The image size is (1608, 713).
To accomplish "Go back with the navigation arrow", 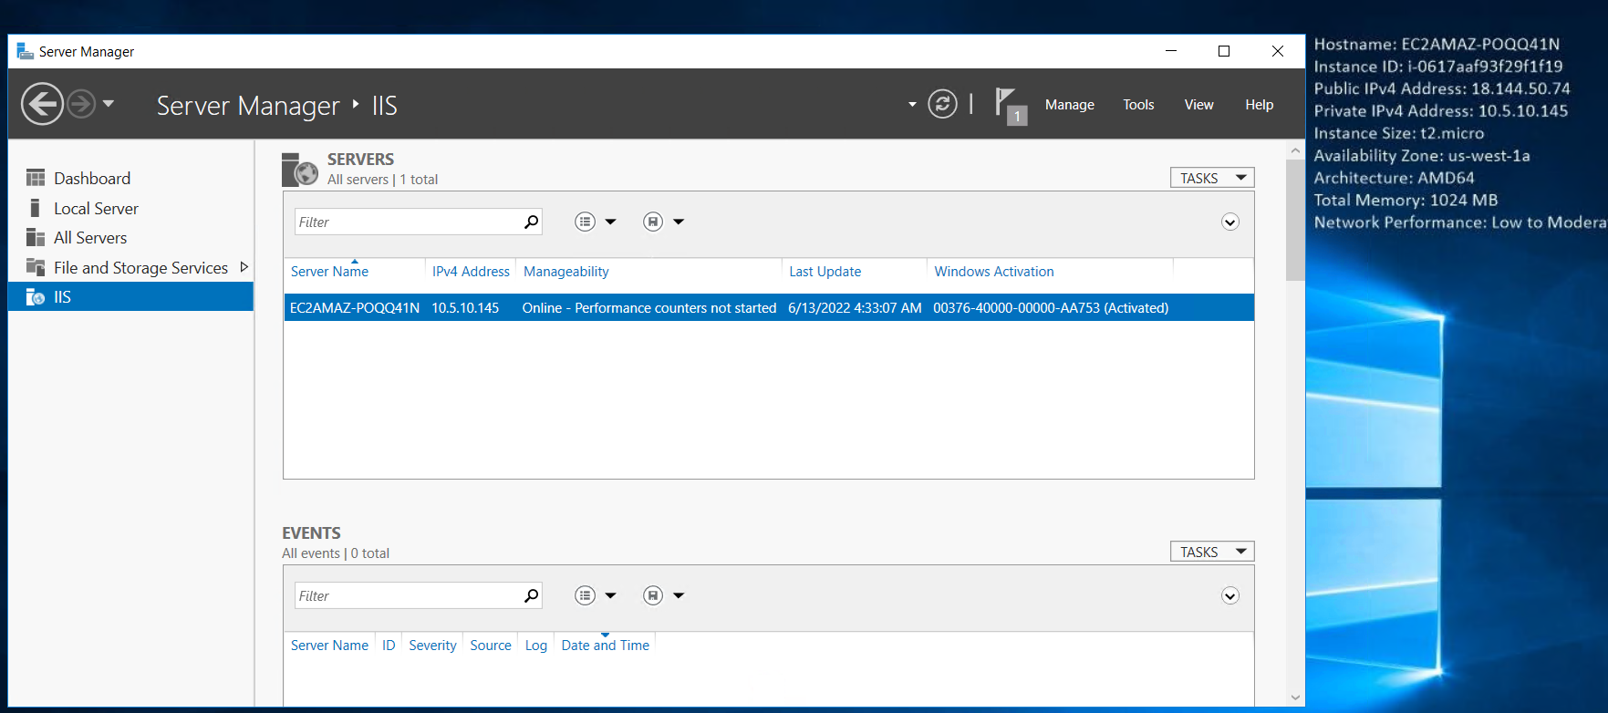I will pyautogui.click(x=42, y=104).
